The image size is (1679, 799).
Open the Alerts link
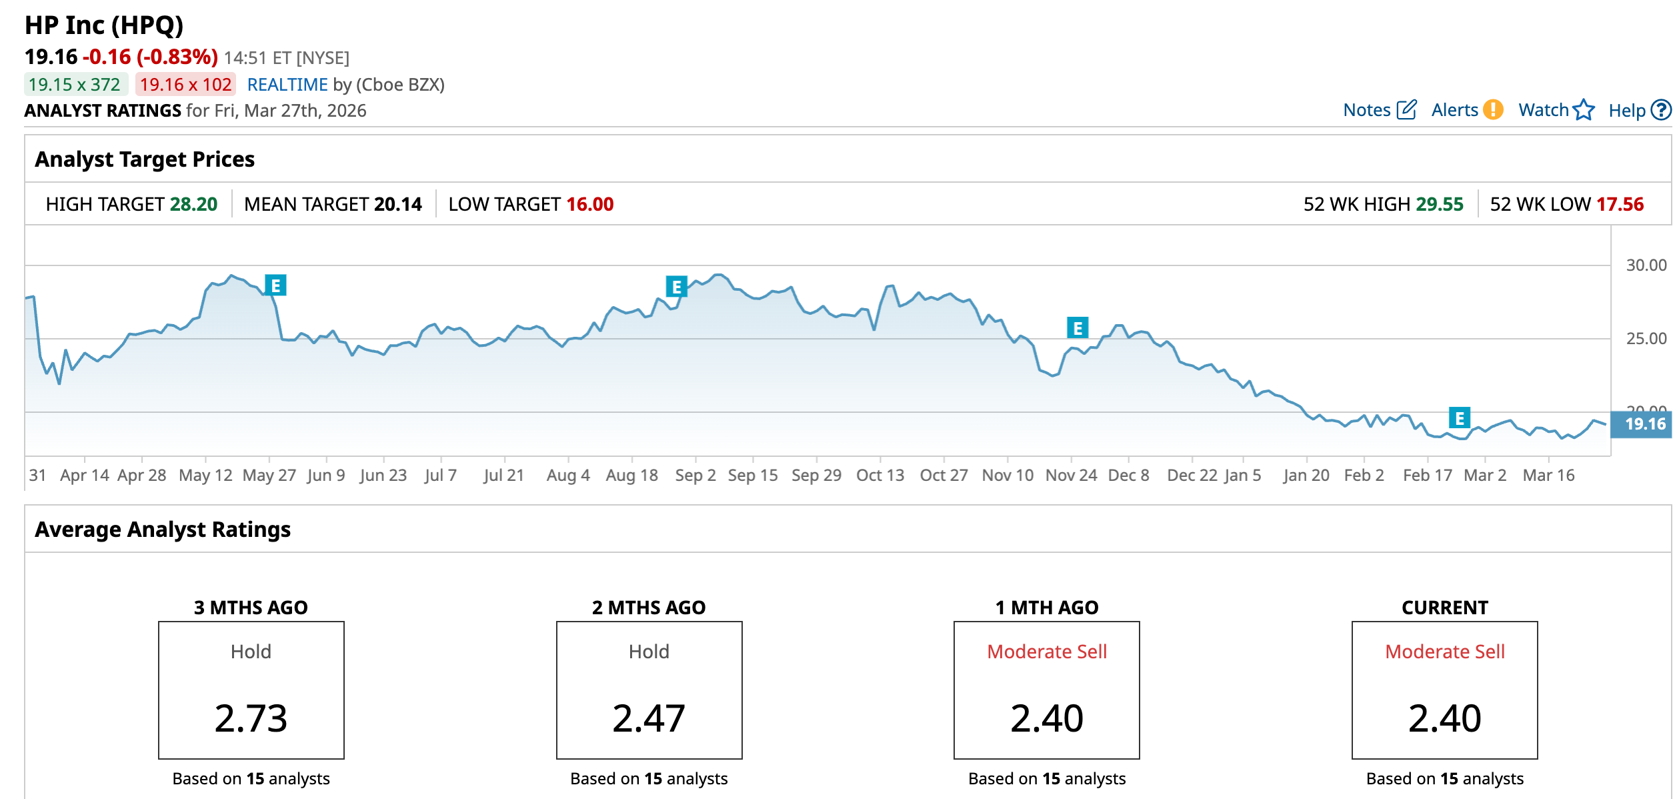tap(1454, 110)
